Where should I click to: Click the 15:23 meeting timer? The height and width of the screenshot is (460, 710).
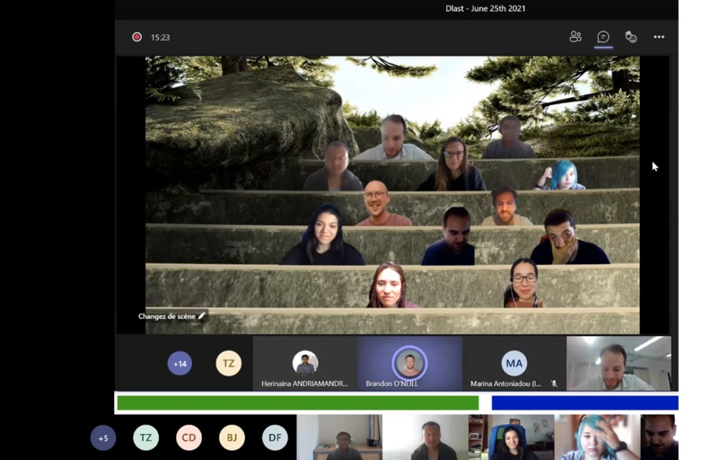tap(160, 37)
